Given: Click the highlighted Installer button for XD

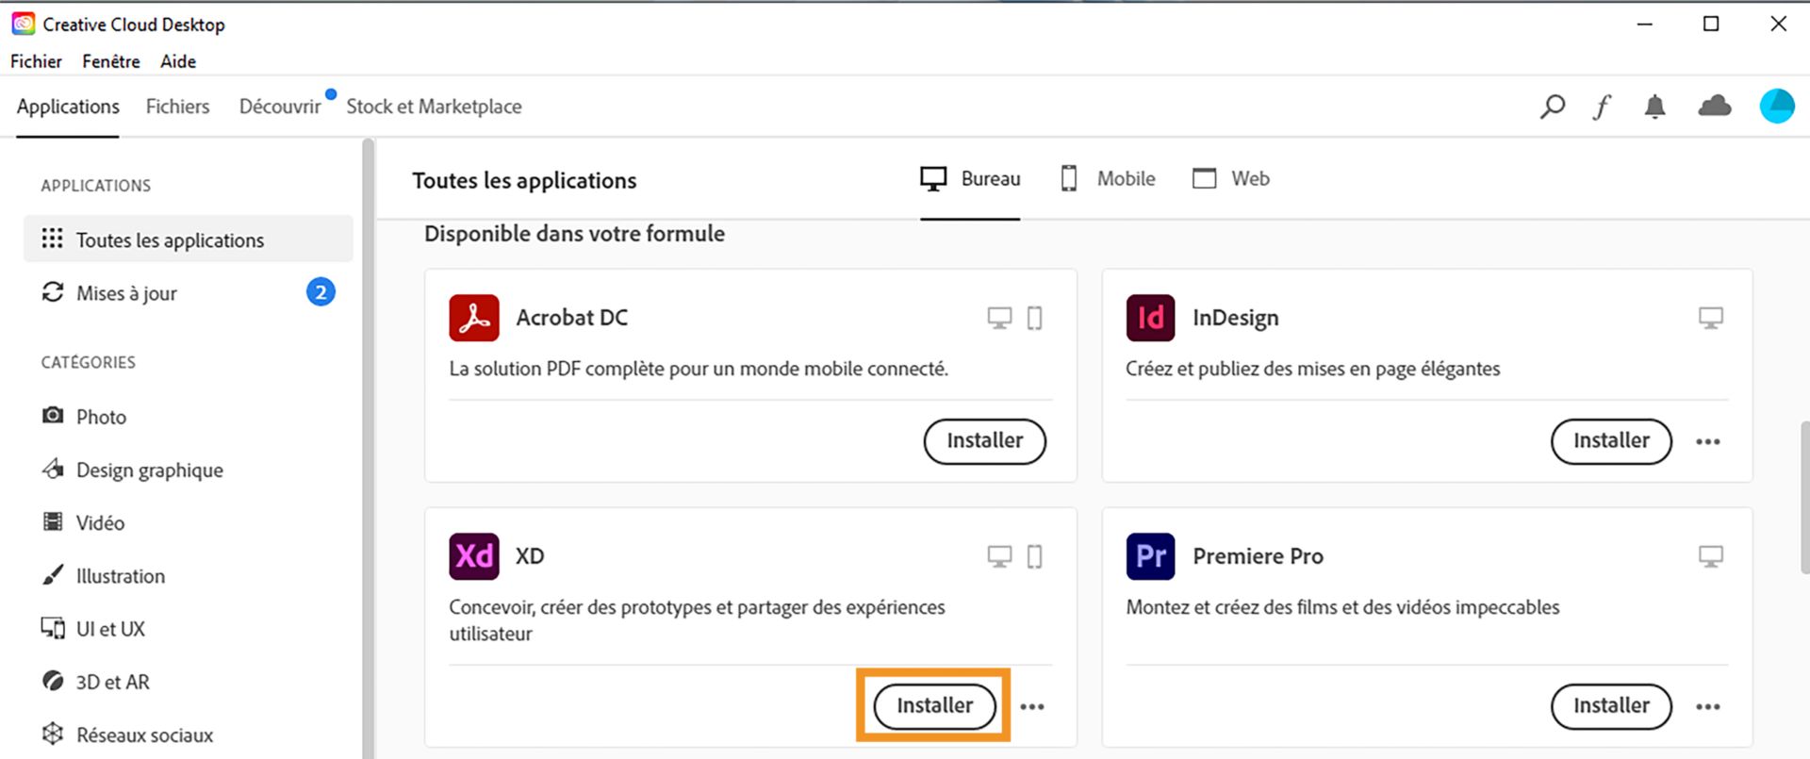Looking at the screenshot, I should pyautogui.click(x=934, y=704).
